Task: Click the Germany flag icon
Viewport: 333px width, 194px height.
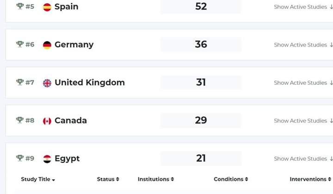Action: coord(47,45)
